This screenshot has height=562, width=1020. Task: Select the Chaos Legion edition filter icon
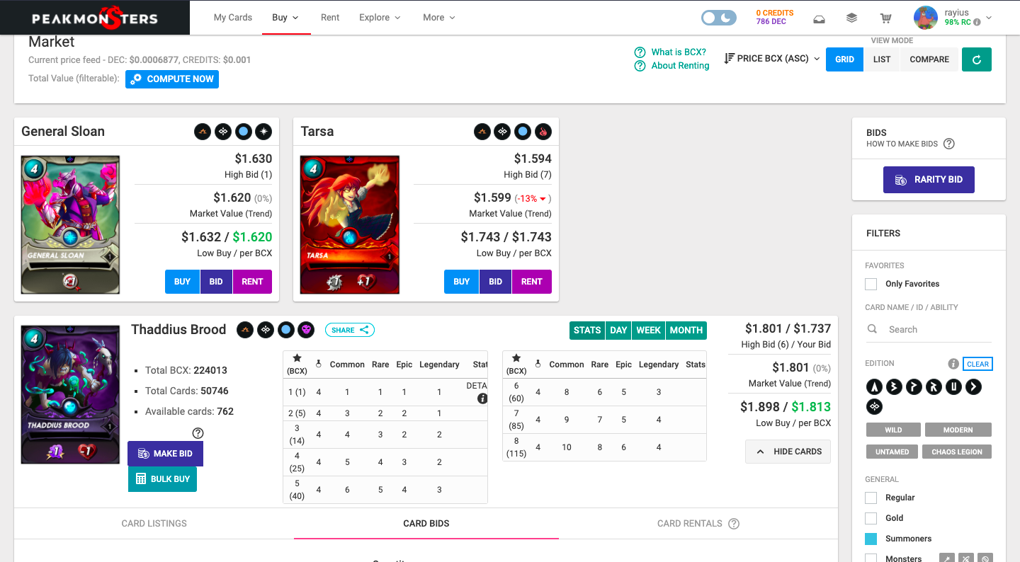874,406
